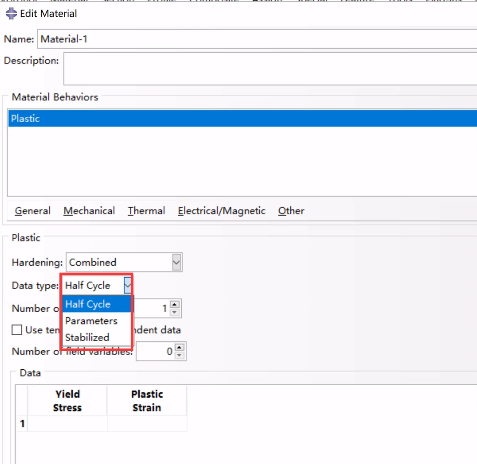Increase number of field variables
This screenshot has width=477, height=464.
180,347
